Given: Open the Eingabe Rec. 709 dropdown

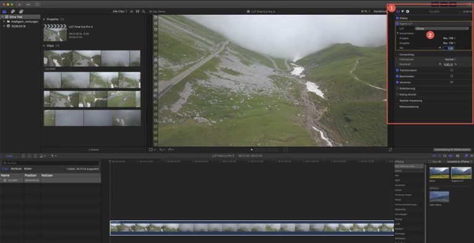Looking at the screenshot, I should (449, 38).
